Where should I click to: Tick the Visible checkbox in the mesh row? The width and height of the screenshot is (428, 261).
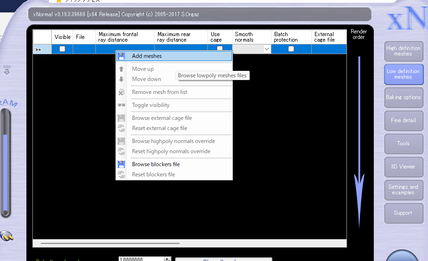point(62,49)
